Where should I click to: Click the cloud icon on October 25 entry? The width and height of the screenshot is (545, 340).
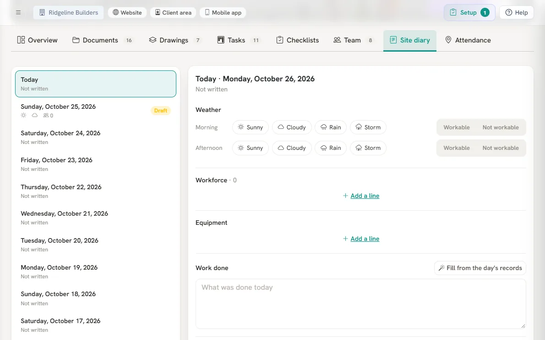click(35, 115)
